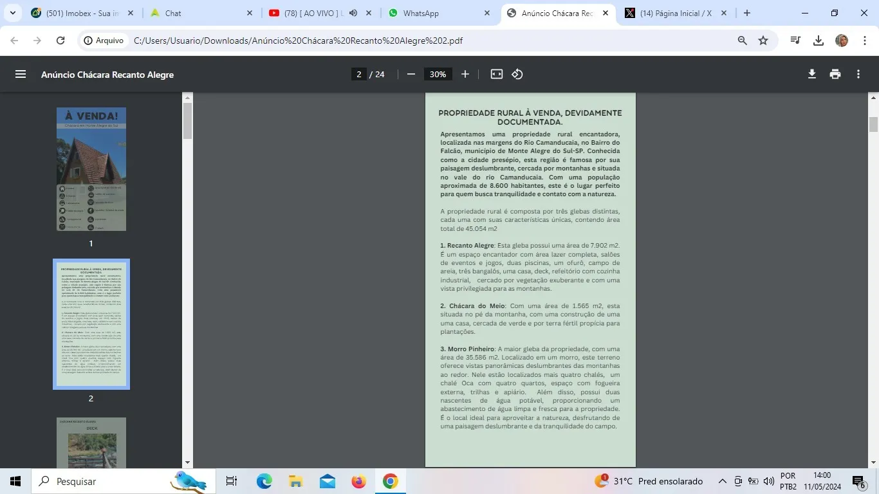Open the PDF viewer's more actions menu
The height and width of the screenshot is (494, 879).
coord(858,74)
